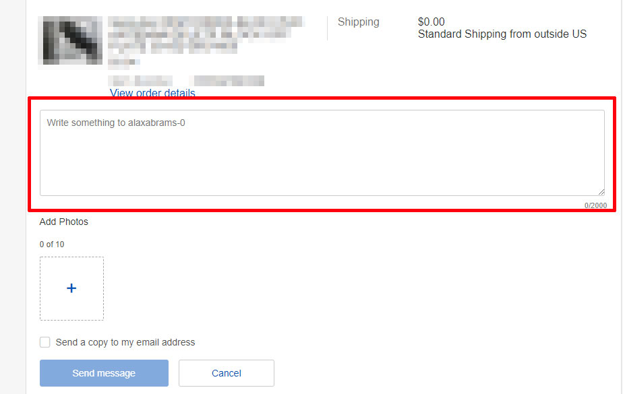Select the blurred item title text

[206, 34]
